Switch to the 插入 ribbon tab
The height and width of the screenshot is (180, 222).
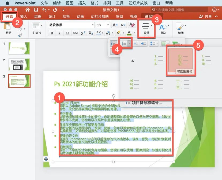click(x=24, y=16)
